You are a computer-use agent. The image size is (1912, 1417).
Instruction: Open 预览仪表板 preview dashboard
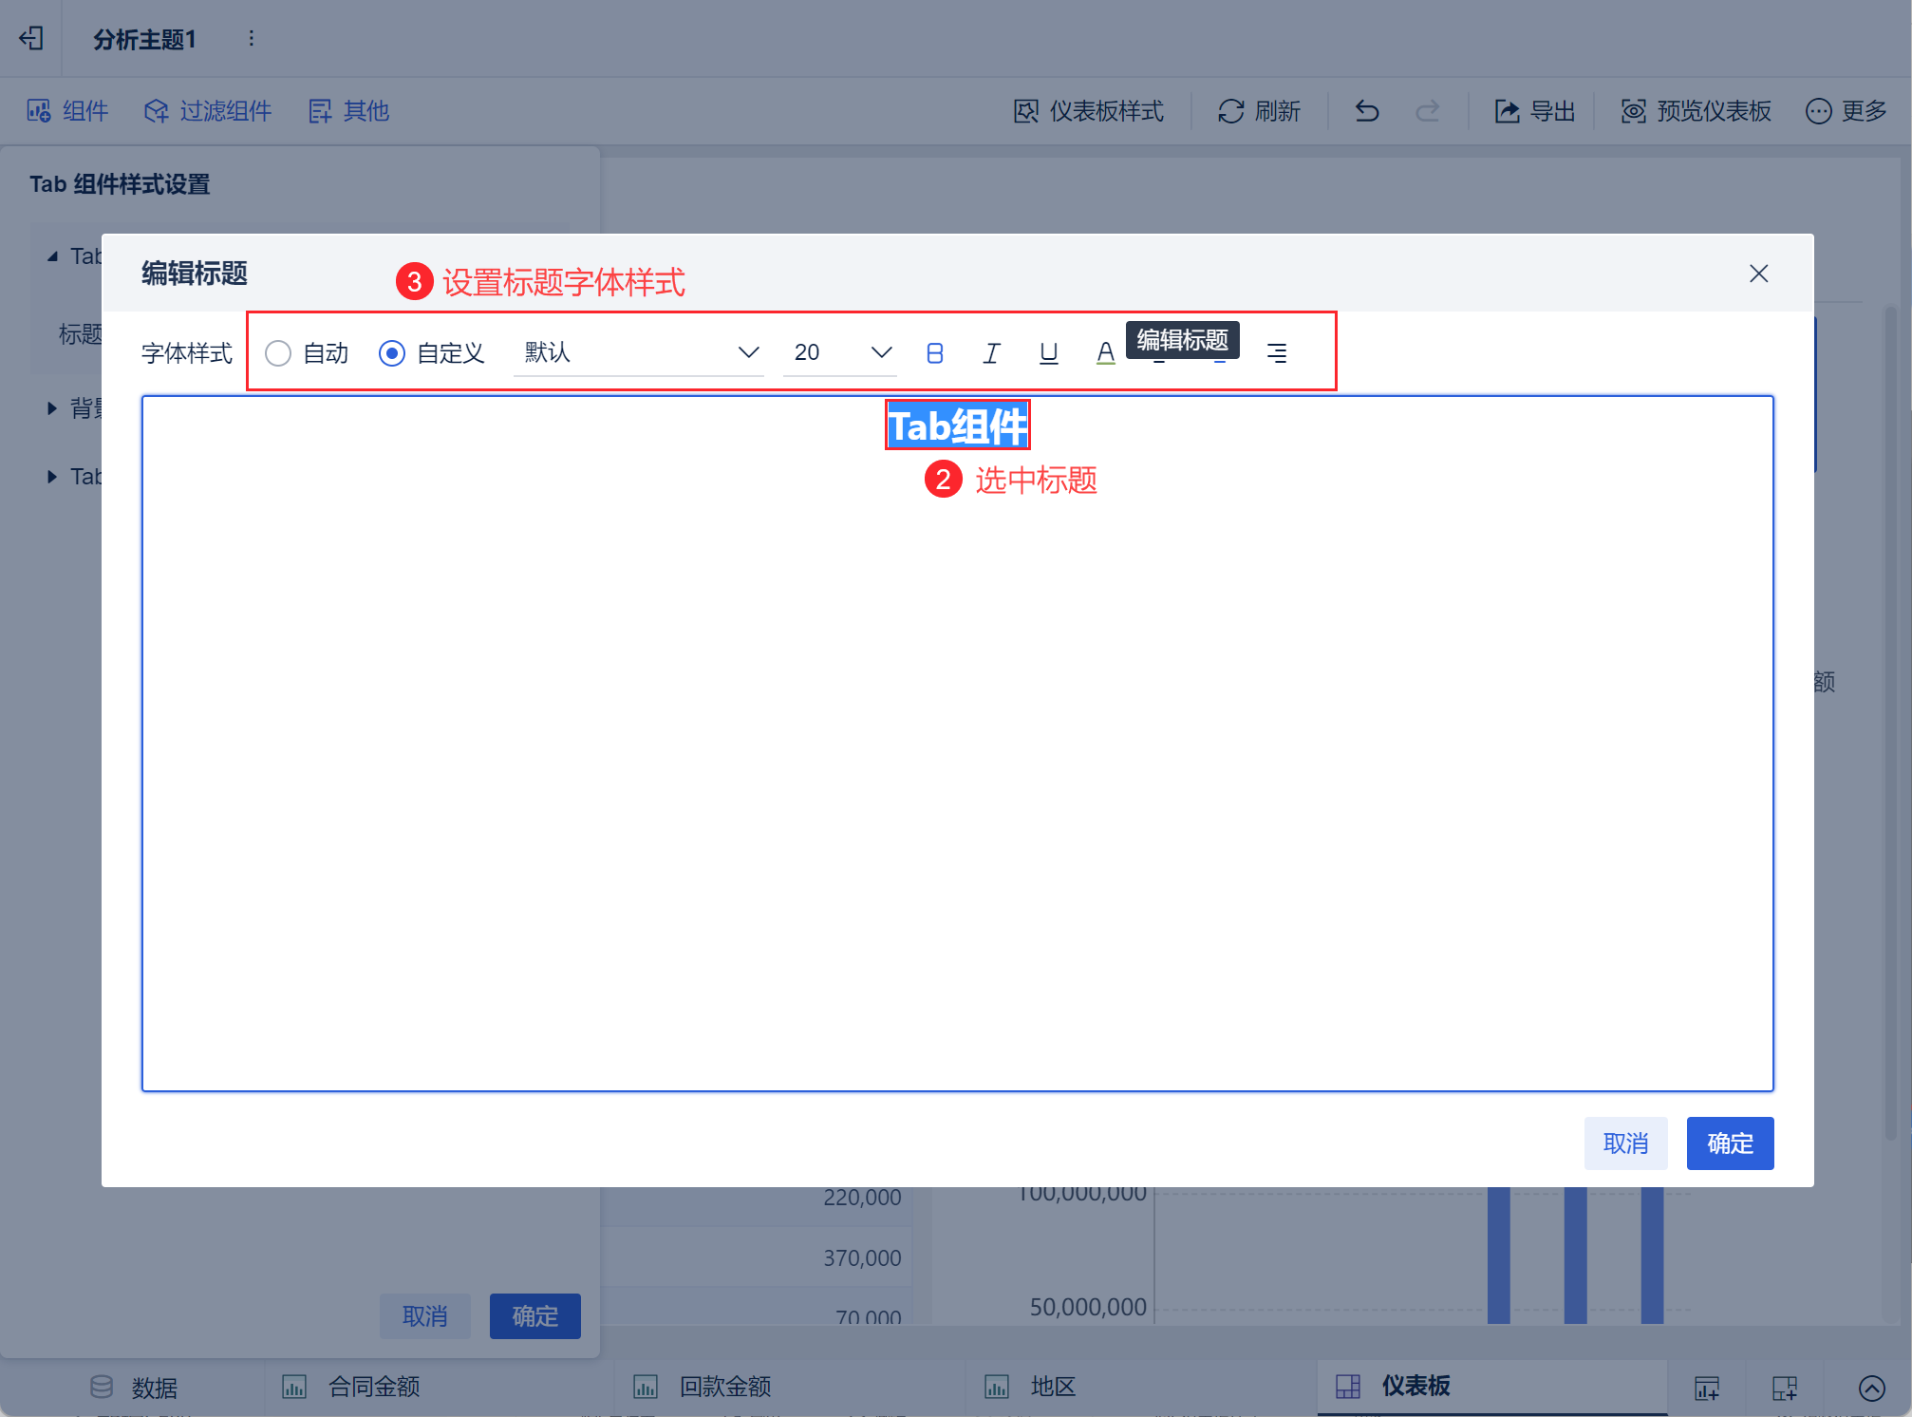pyautogui.click(x=1696, y=111)
